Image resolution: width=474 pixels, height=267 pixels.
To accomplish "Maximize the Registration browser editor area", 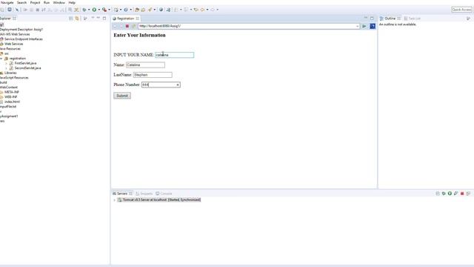I will point(372,18).
